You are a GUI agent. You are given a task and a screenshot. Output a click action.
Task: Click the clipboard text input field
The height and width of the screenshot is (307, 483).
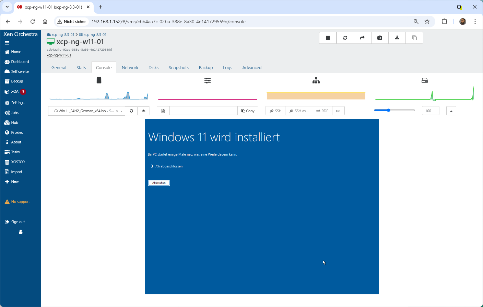(203, 111)
